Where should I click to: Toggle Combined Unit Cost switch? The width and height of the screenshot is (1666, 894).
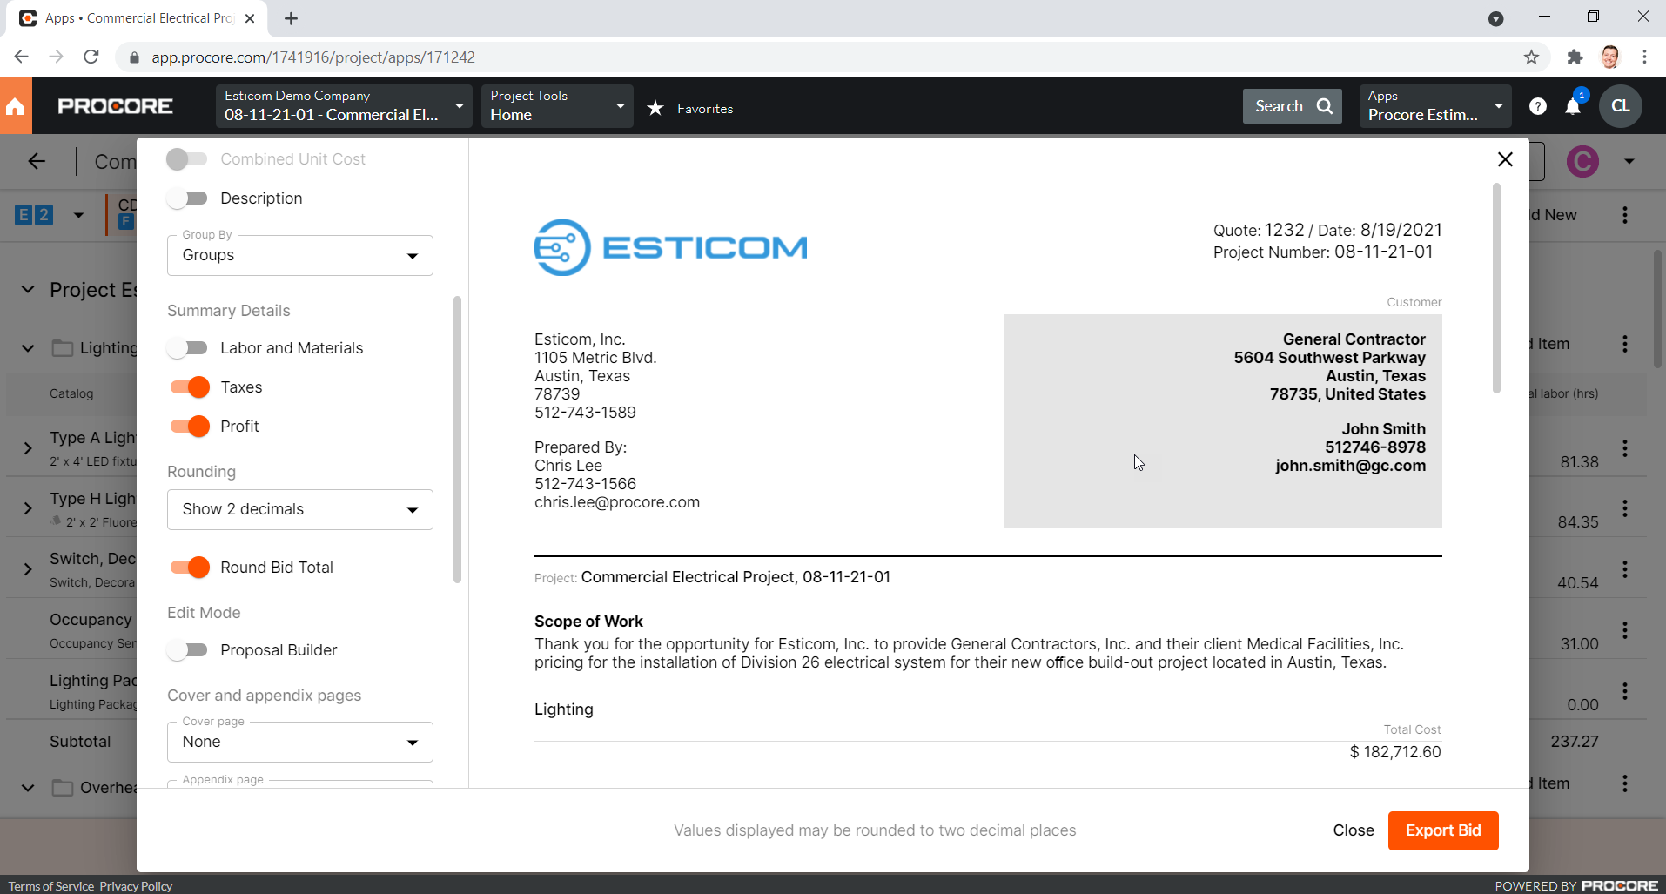(x=187, y=159)
